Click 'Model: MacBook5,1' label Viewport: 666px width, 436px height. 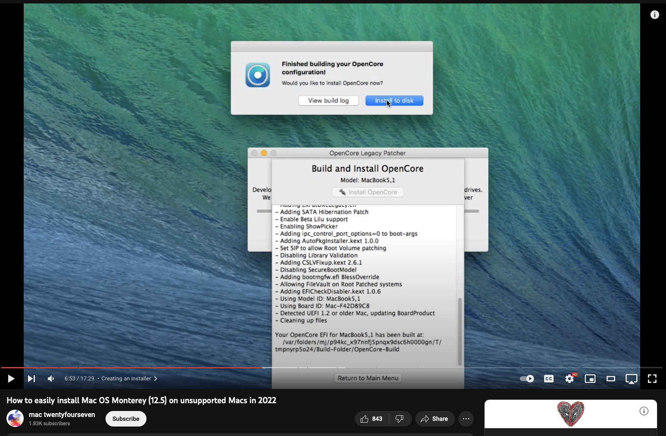(367, 180)
